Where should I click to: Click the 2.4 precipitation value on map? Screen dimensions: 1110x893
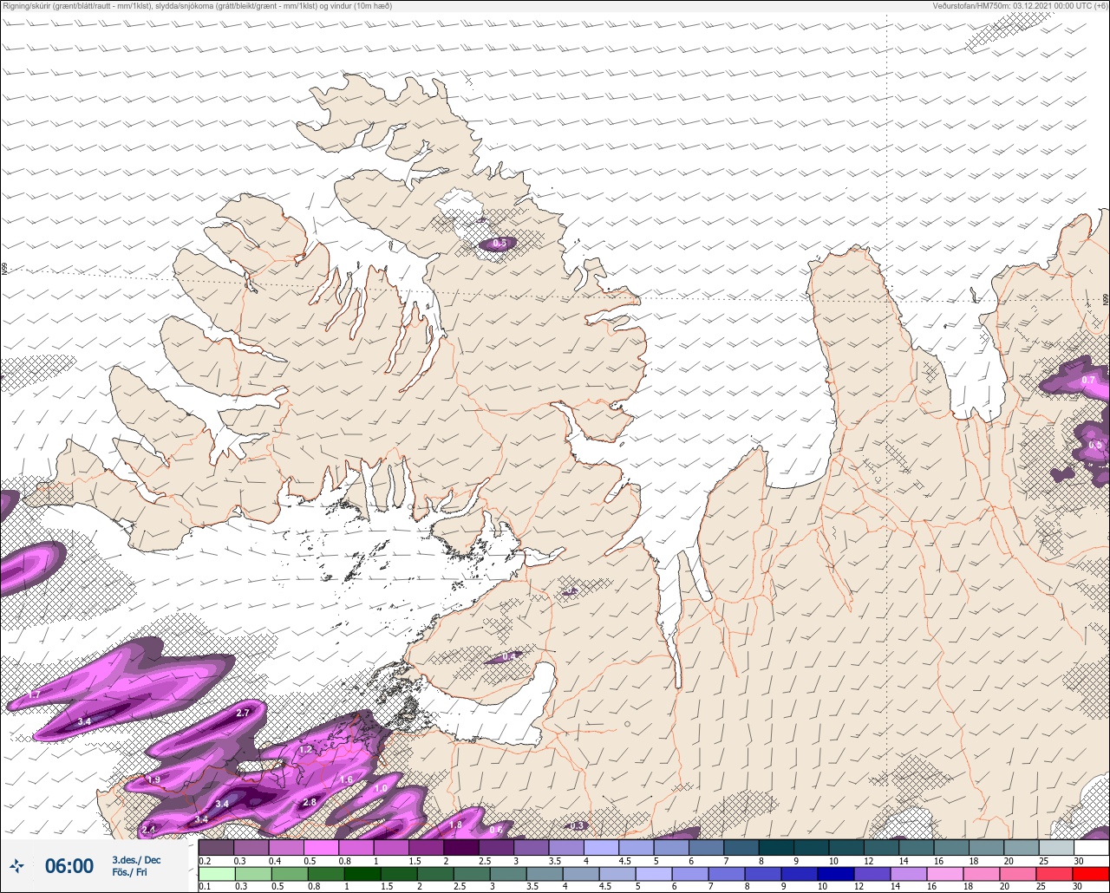tap(148, 830)
